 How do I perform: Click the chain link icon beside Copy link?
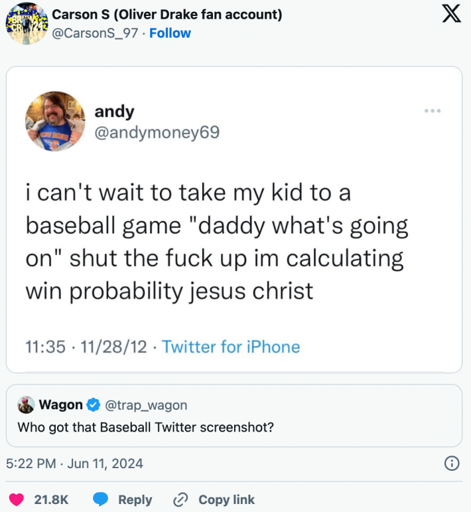[180, 500]
